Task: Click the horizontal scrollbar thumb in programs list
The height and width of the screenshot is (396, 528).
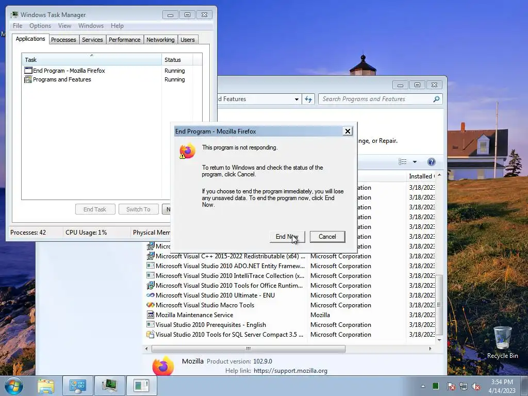Action: click(x=249, y=349)
